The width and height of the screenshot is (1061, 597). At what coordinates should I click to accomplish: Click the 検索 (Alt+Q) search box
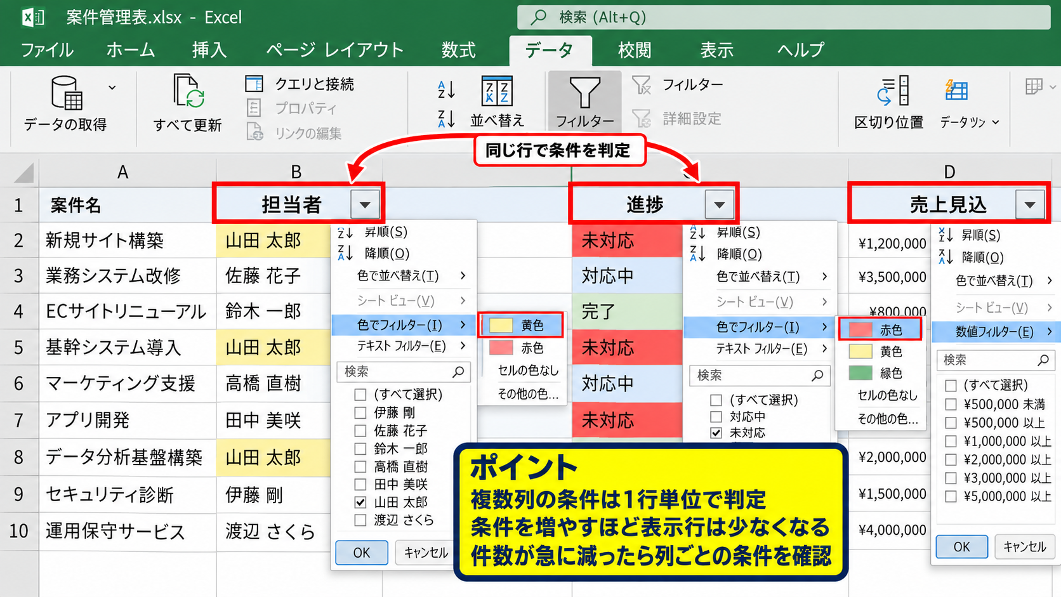[784, 17]
